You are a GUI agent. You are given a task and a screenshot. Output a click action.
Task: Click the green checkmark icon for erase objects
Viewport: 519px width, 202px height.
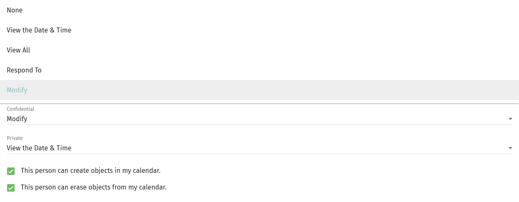click(x=11, y=187)
